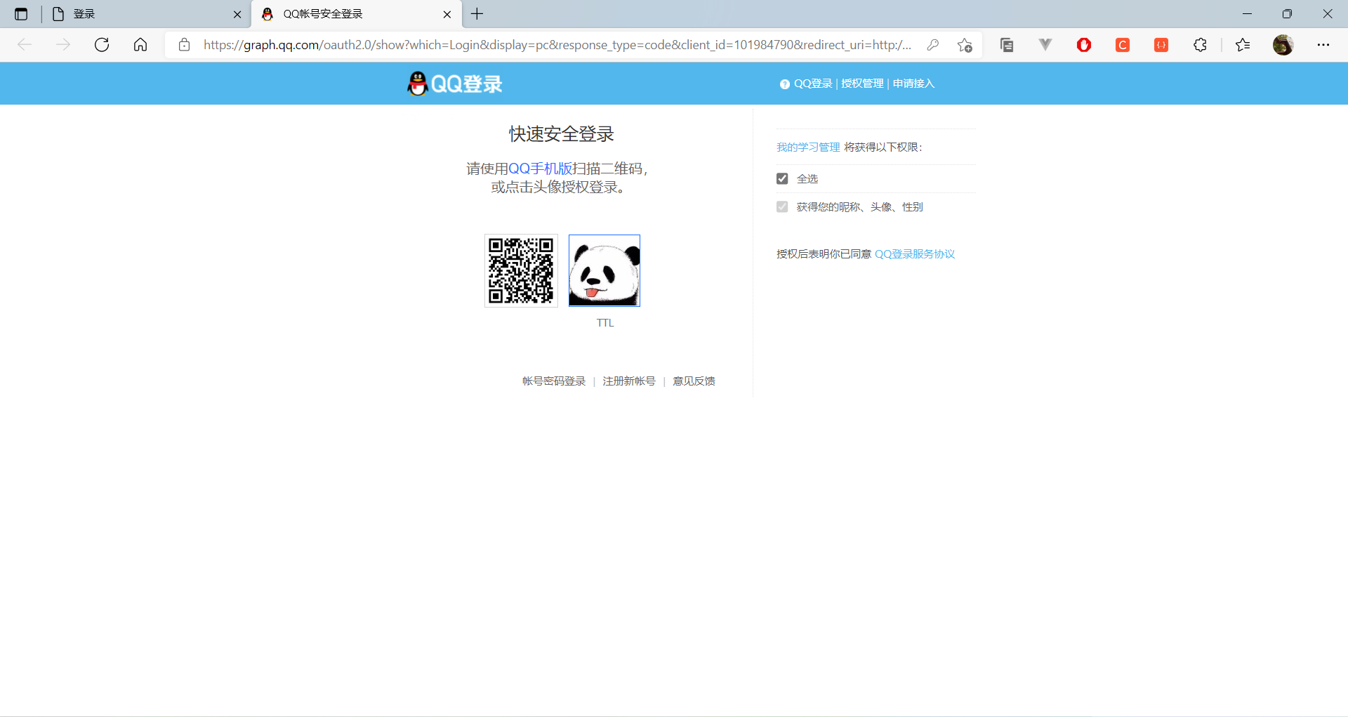
Task: Open the 授权管理 link
Action: [862, 84]
